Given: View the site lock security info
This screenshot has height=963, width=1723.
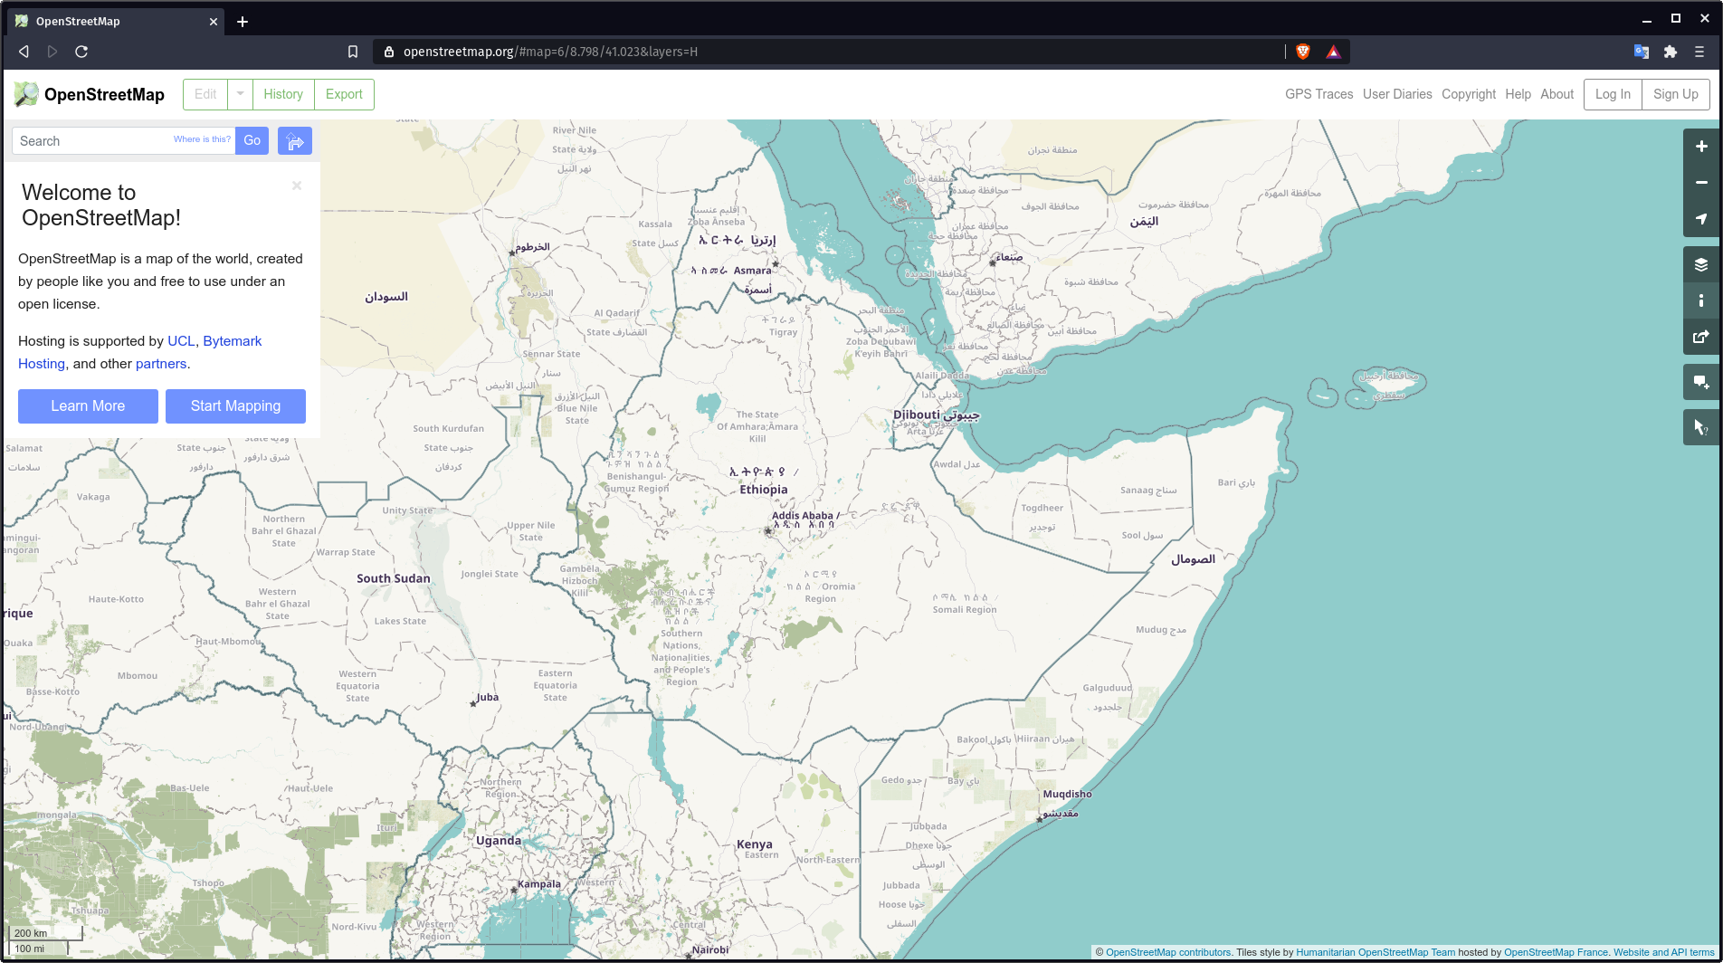Looking at the screenshot, I should click(389, 52).
